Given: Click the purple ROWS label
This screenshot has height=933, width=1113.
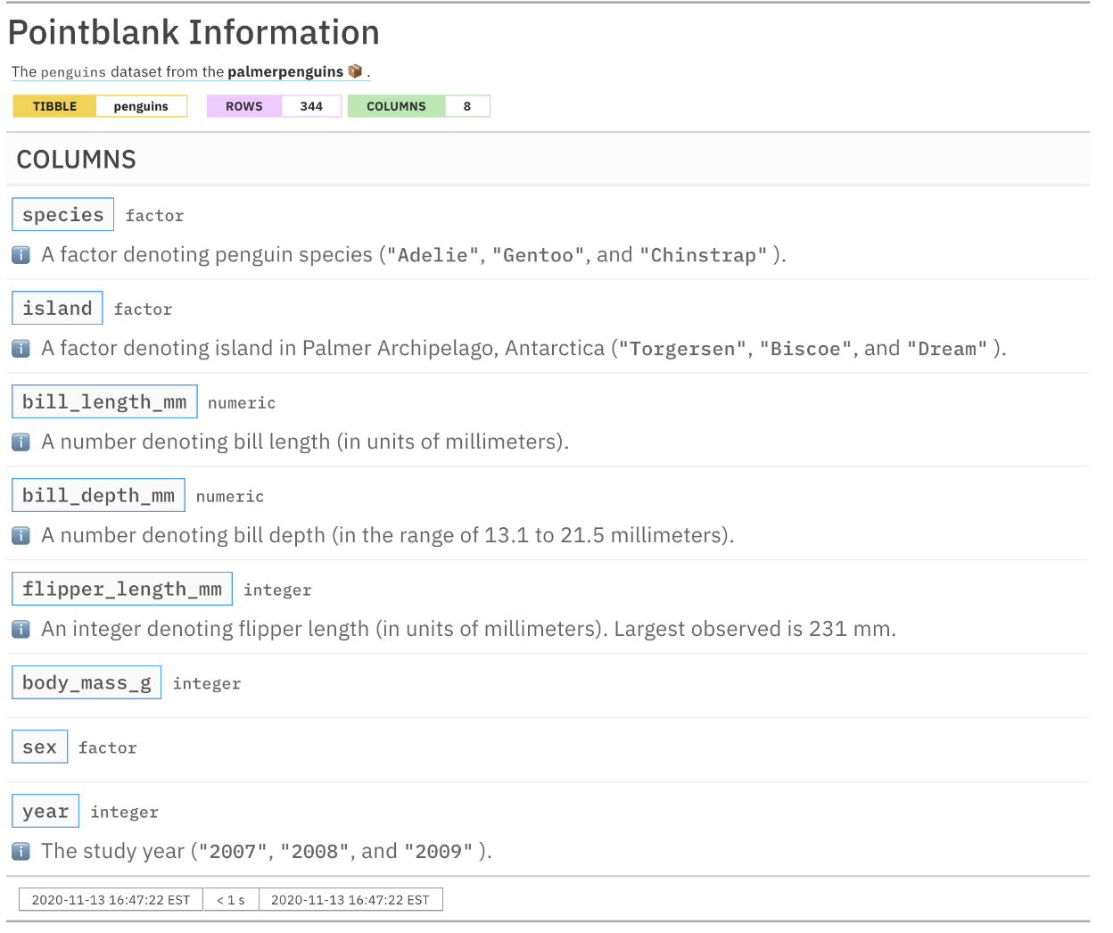Looking at the screenshot, I should [244, 106].
